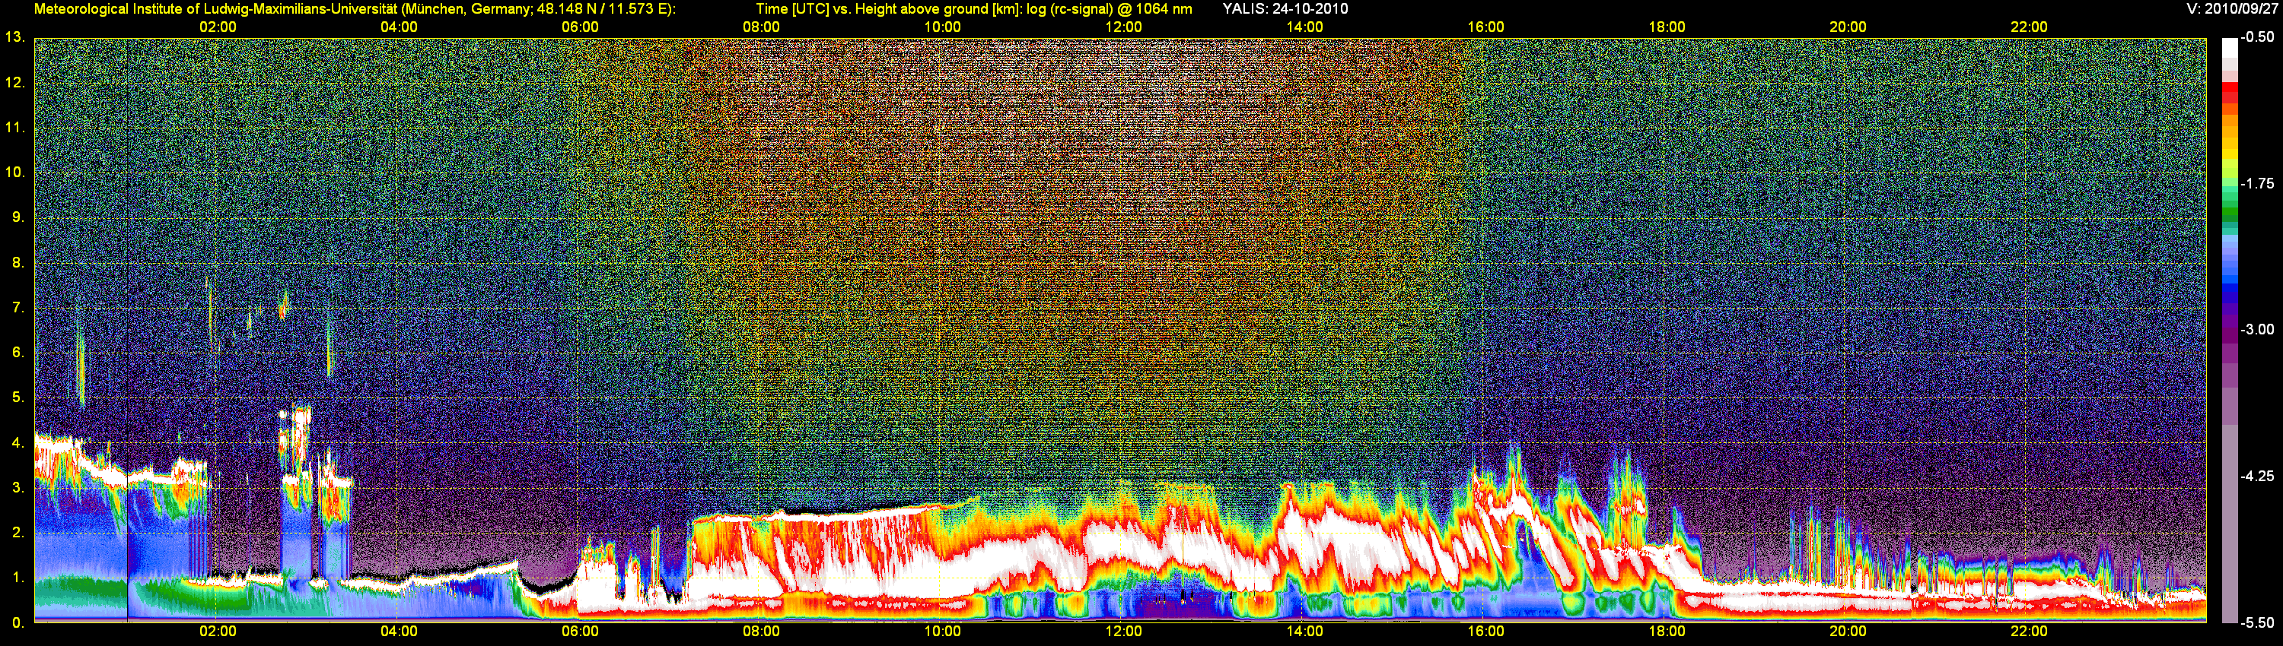Select the 7. km height axis label
Screen dimensions: 2283x646
(x=18, y=307)
